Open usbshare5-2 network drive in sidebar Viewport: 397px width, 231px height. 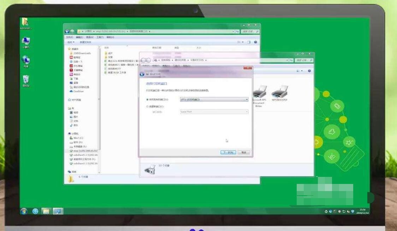[x=84, y=155]
